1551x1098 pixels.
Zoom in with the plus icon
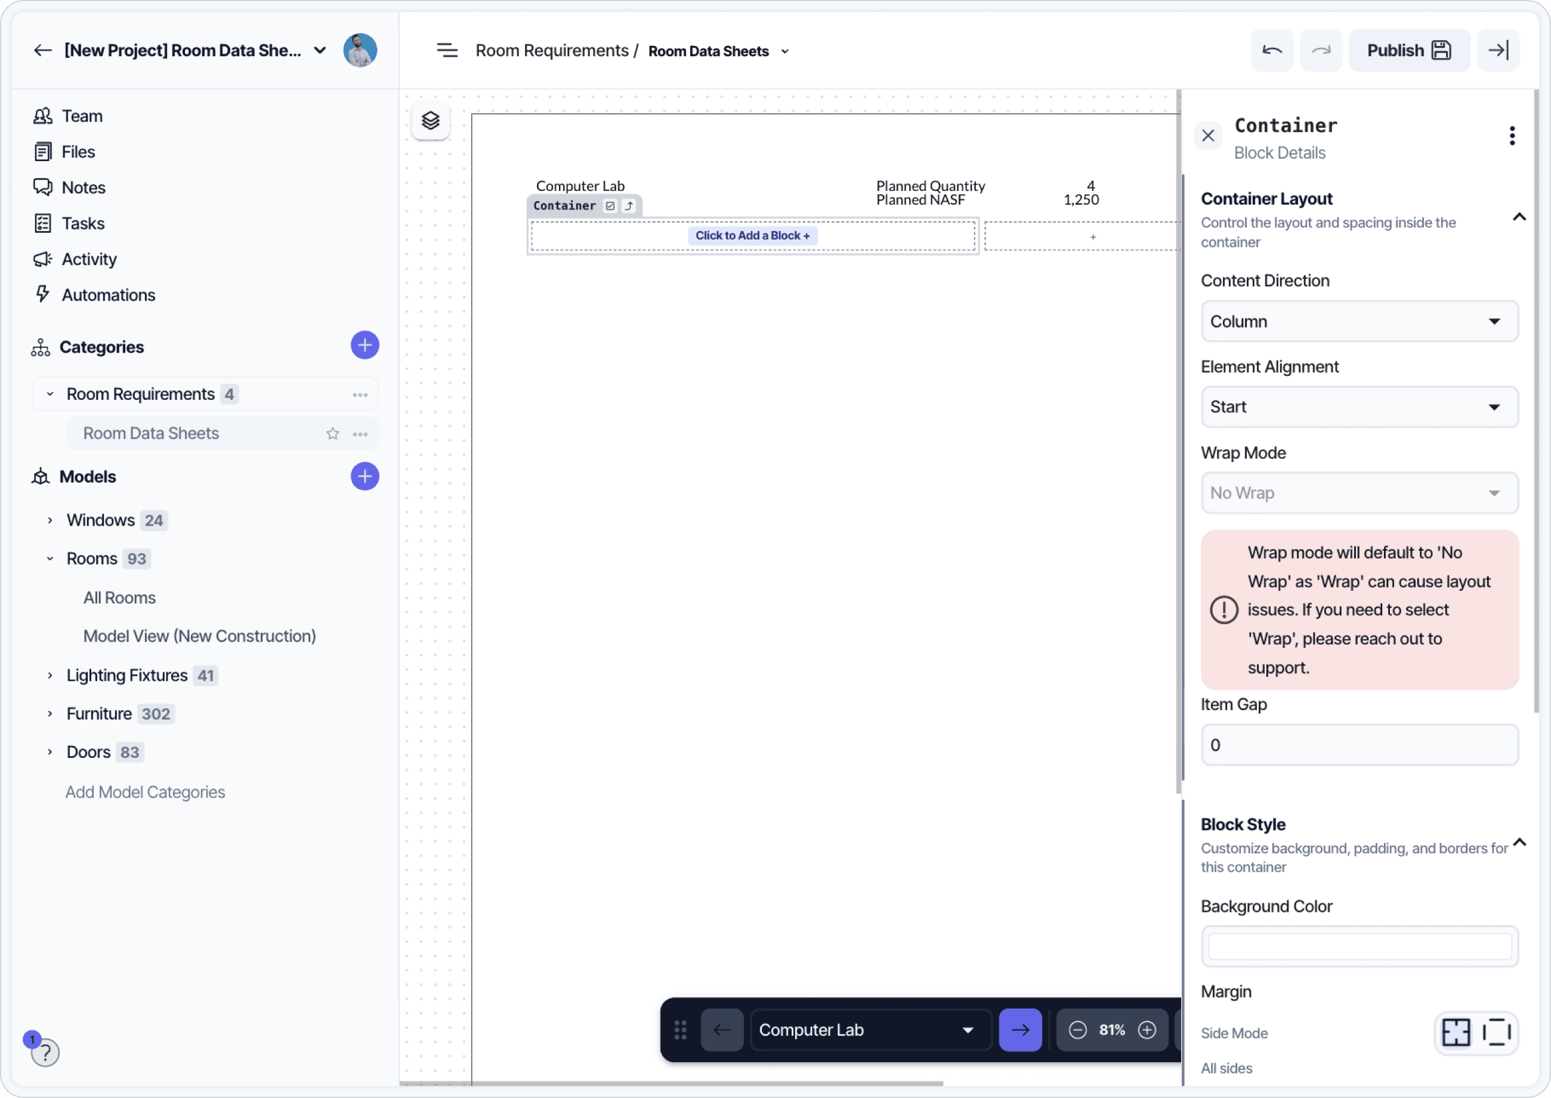(1147, 1030)
